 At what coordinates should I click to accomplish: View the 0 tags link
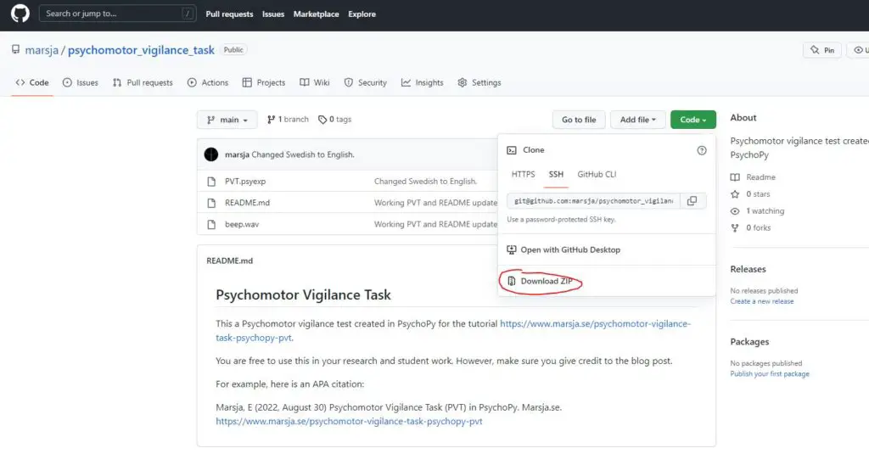pos(334,119)
